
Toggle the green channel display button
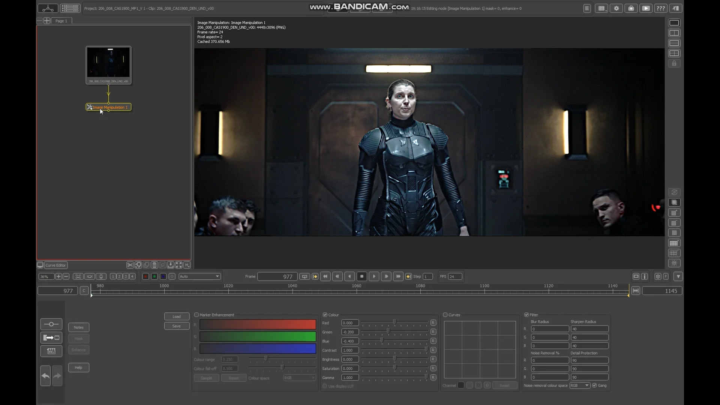pos(154,276)
